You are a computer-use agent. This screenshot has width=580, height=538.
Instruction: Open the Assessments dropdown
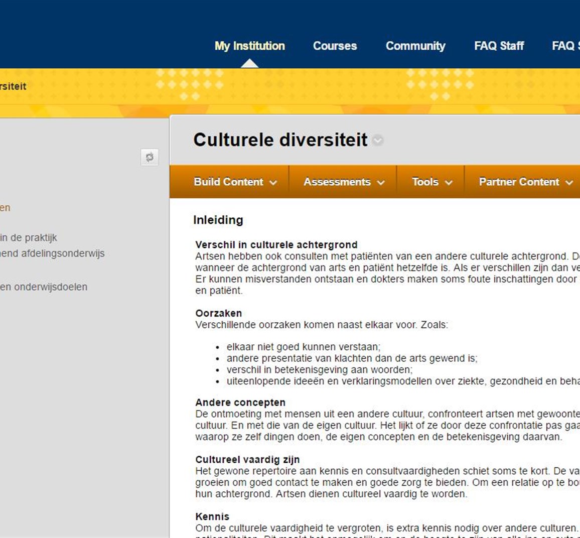(x=343, y=182)
